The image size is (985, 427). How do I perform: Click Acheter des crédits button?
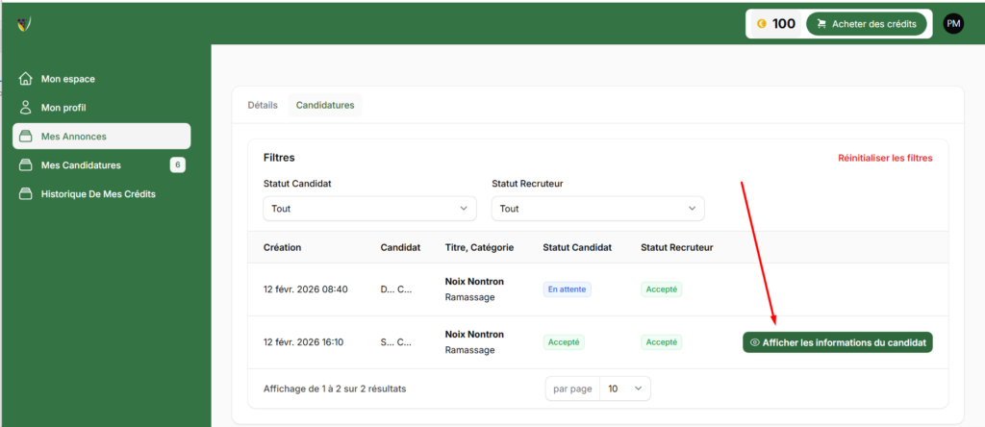pos(866,24)
